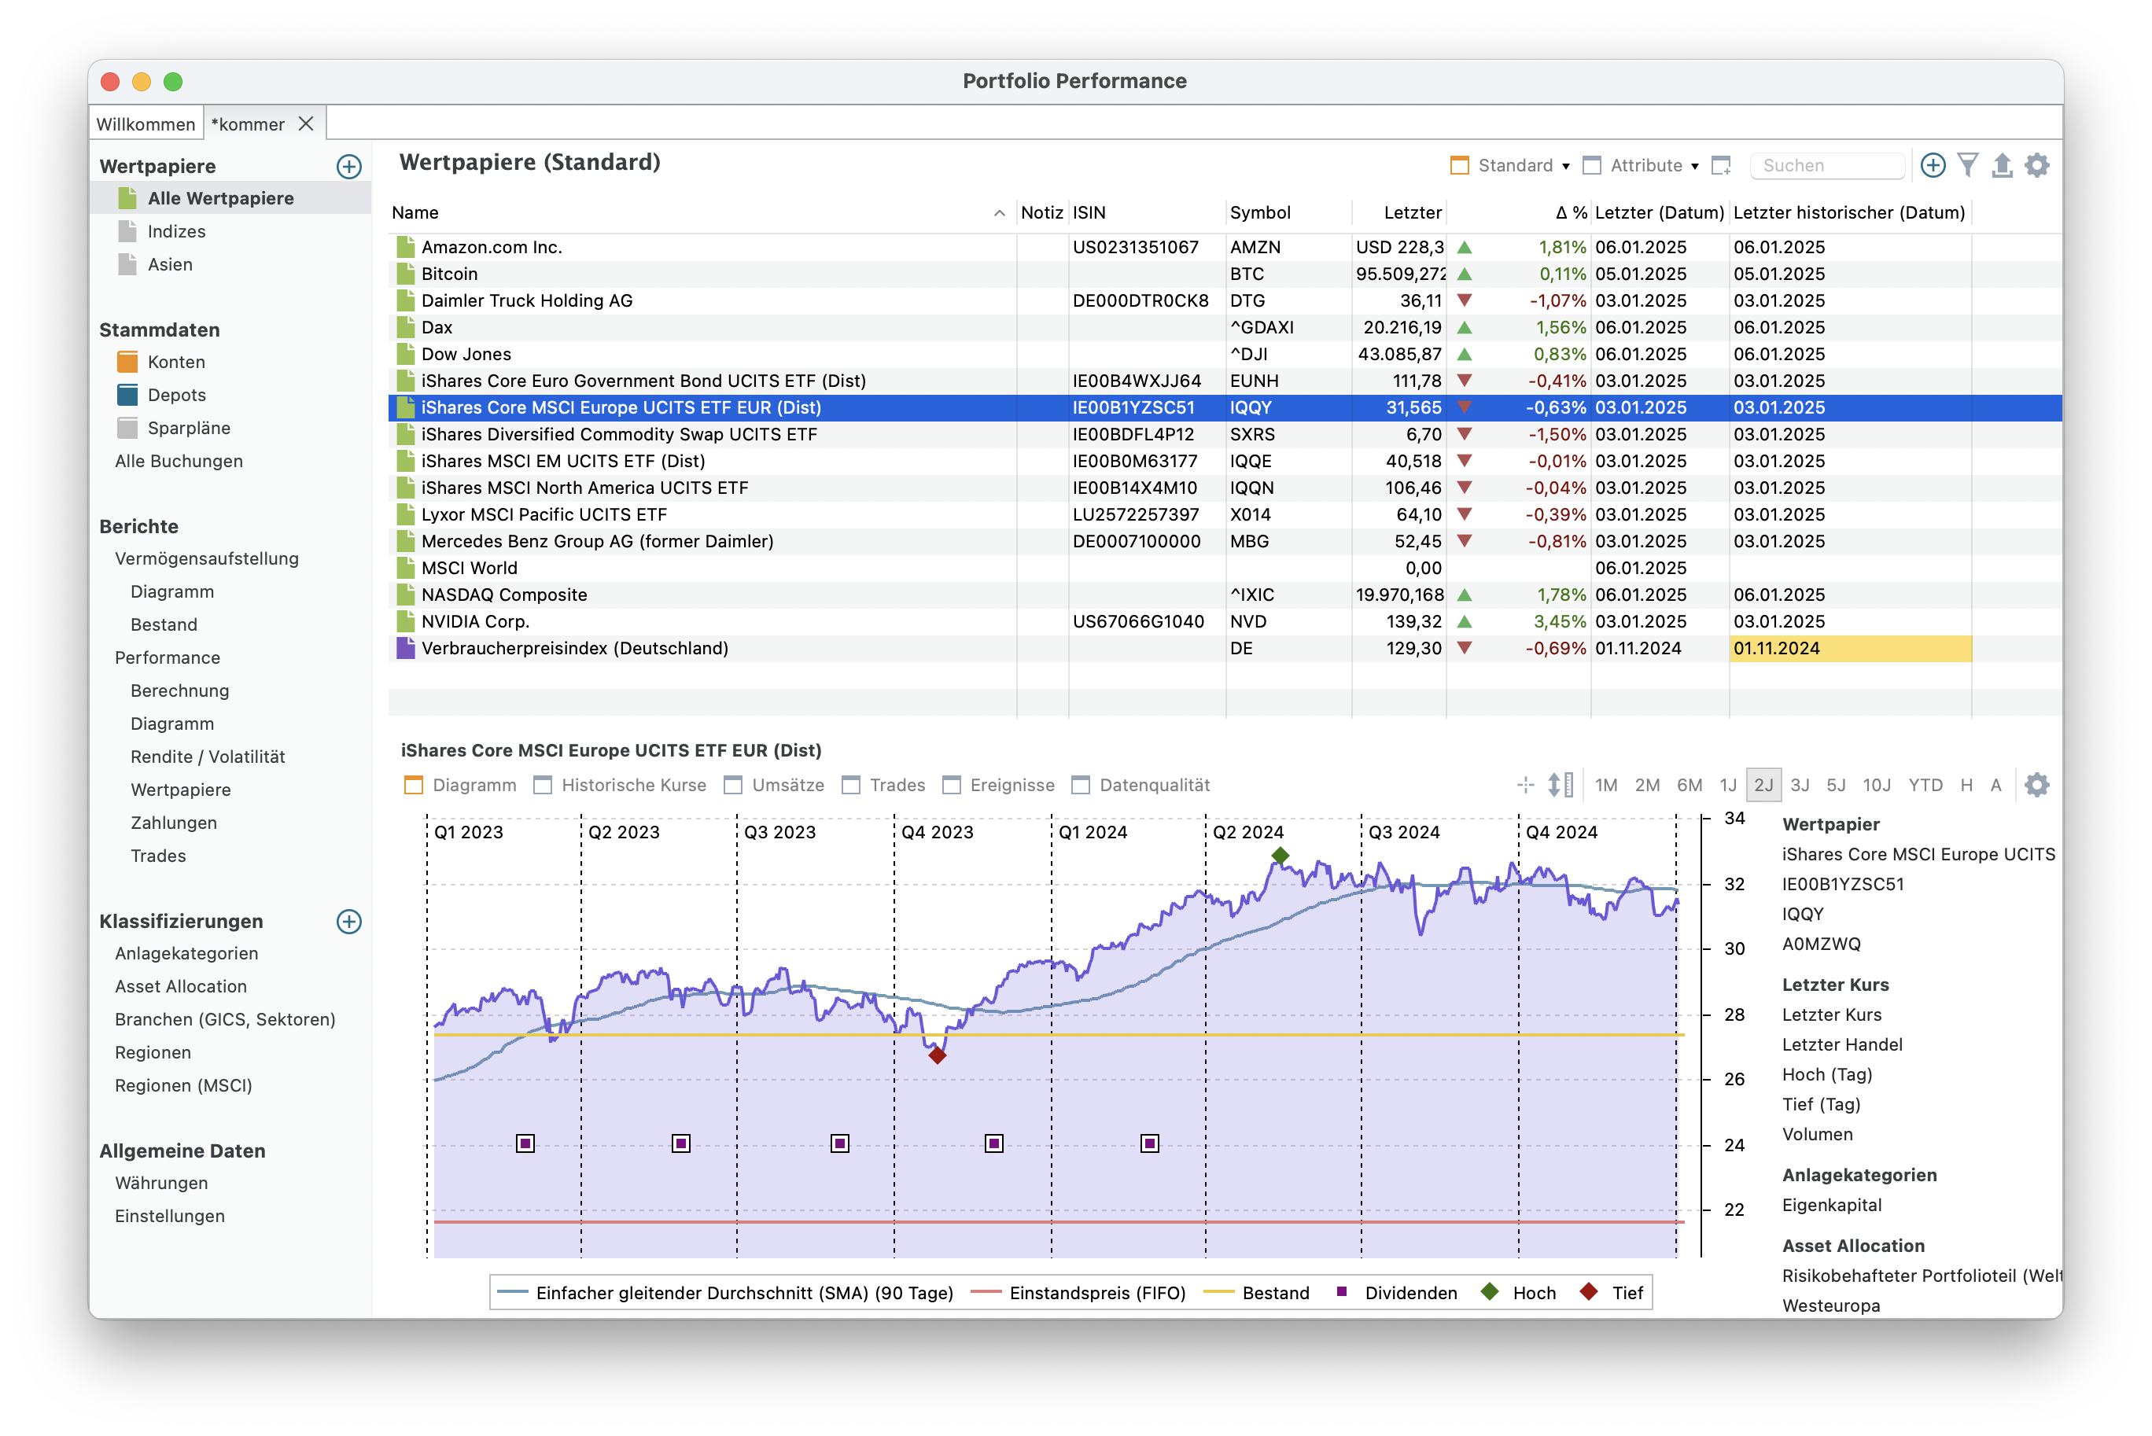Click in the Suchen search field
This screenshot has height=1436, width=2152.
click(x=1827, y=165)
